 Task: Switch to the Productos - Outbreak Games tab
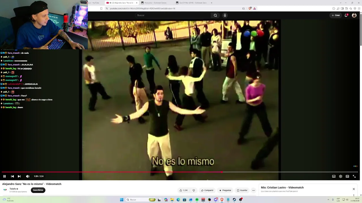(x=156, y=3)
